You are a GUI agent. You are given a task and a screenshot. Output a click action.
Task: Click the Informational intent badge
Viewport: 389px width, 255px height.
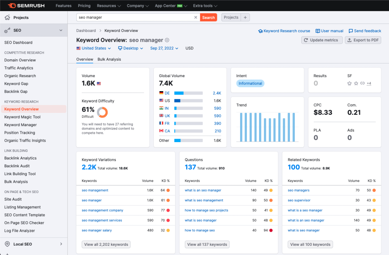(x=250, y=84)
